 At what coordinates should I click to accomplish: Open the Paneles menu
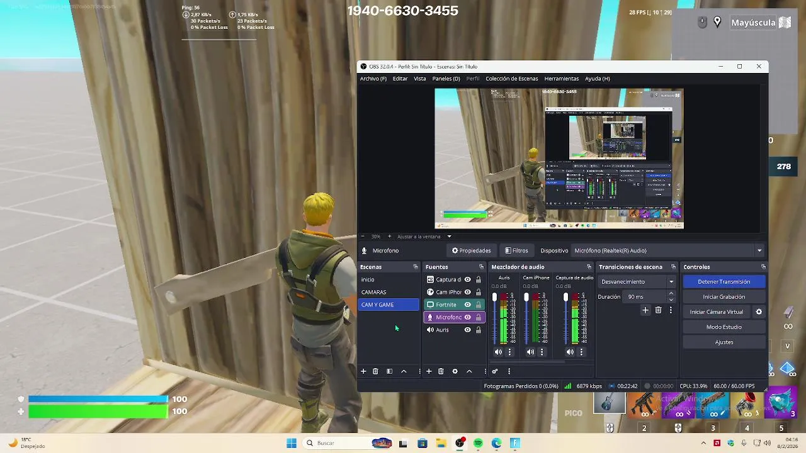point(446,79)
